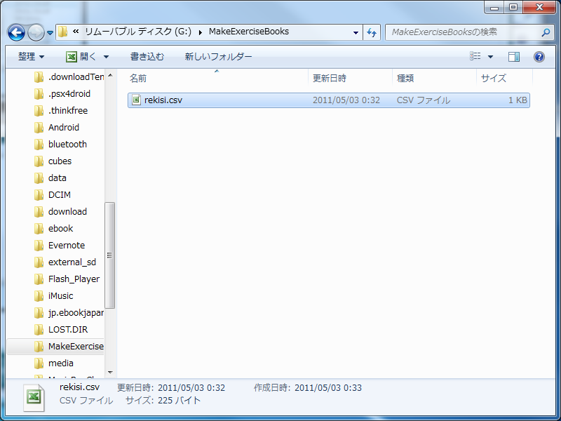Screen dimensions: 561x421
Task: Click the large CSV thumbnail in details pane
Action: [x=32, y=396]
